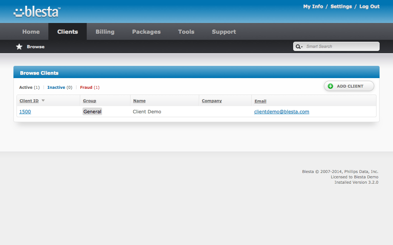Navigate to the Support section

224,32
